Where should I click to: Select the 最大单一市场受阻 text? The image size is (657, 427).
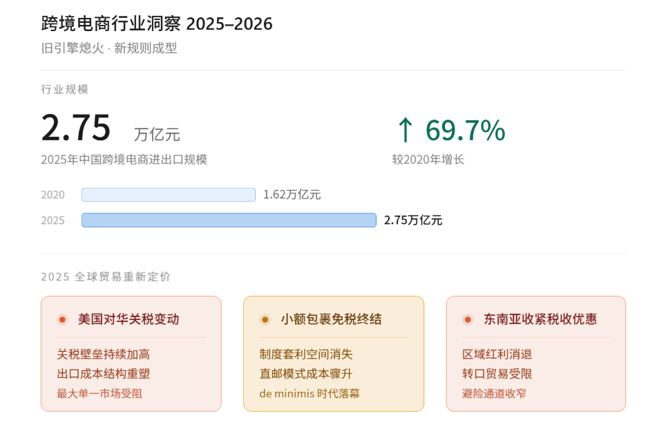point(99,393)
